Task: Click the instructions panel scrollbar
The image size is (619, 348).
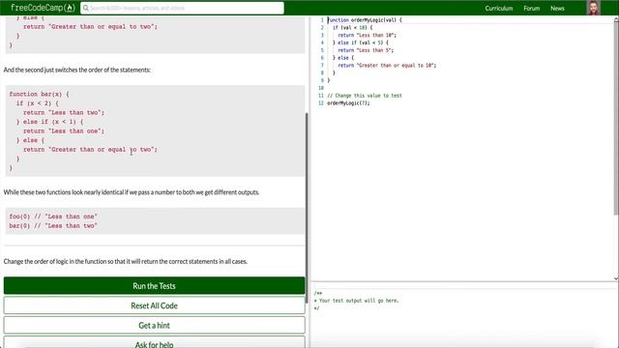Action: pos(307,208)
